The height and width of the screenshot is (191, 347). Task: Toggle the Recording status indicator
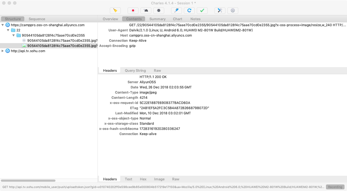coord(335,187)
